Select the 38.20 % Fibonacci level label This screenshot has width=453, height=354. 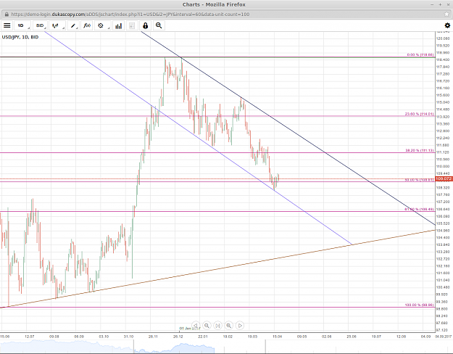click(420, 150)
